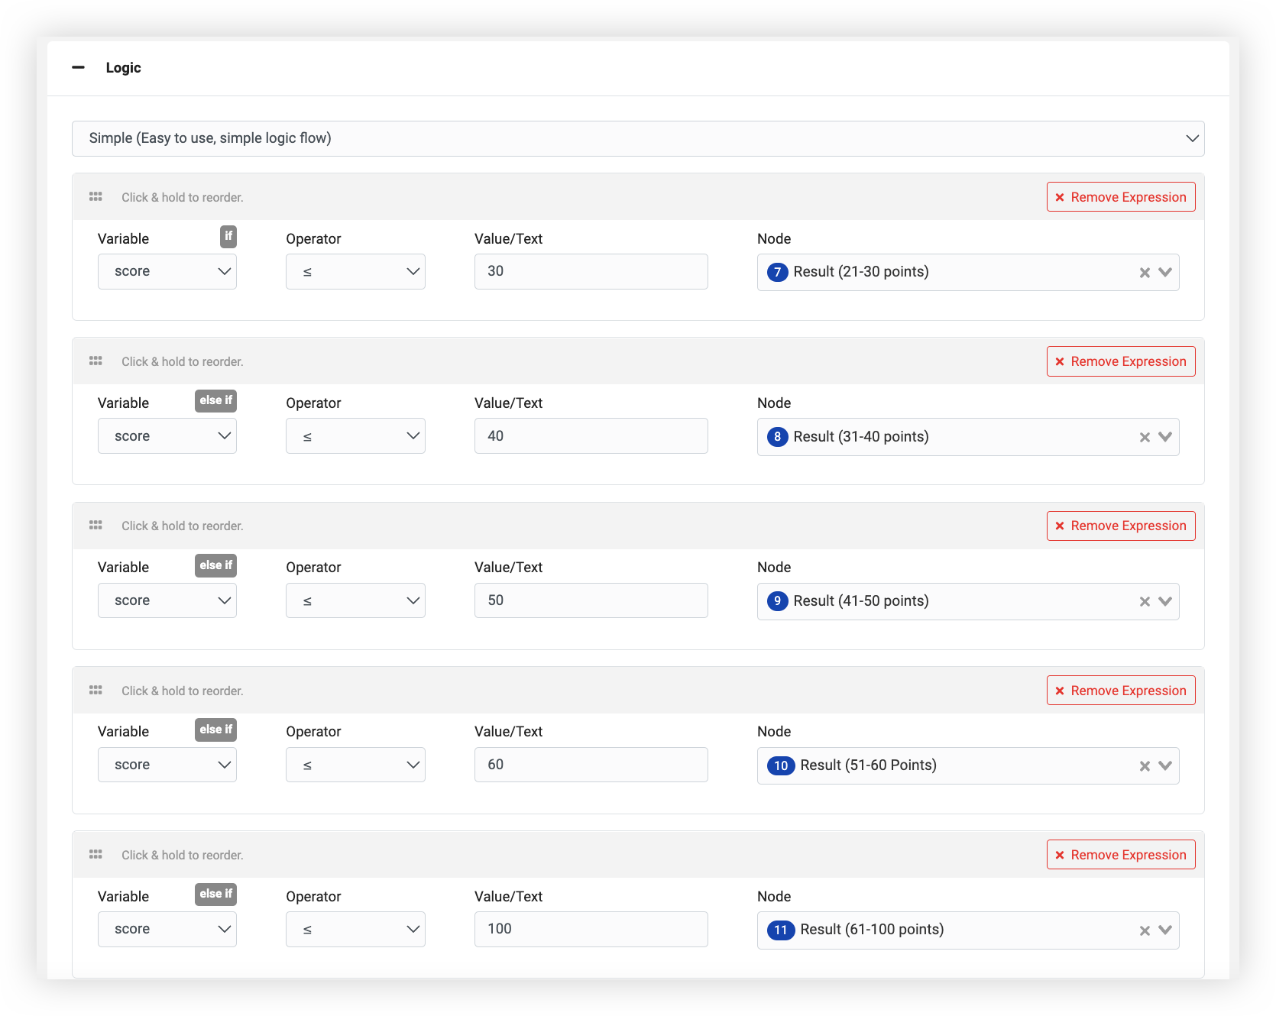This screenshot has width=1276, height=1016.
Task: Click node number 8 badge
Action: click(778, 437)
